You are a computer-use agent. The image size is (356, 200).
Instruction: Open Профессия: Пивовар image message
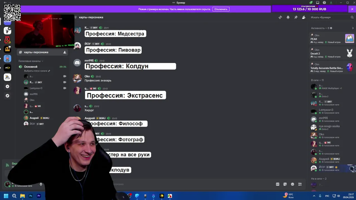113,50
